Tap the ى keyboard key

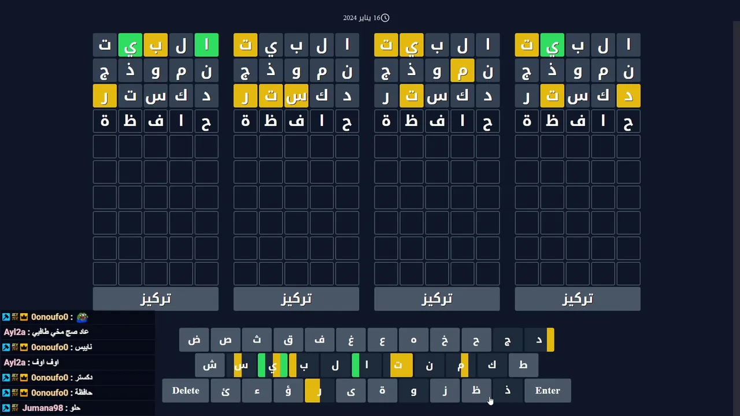tap(350, 391)
